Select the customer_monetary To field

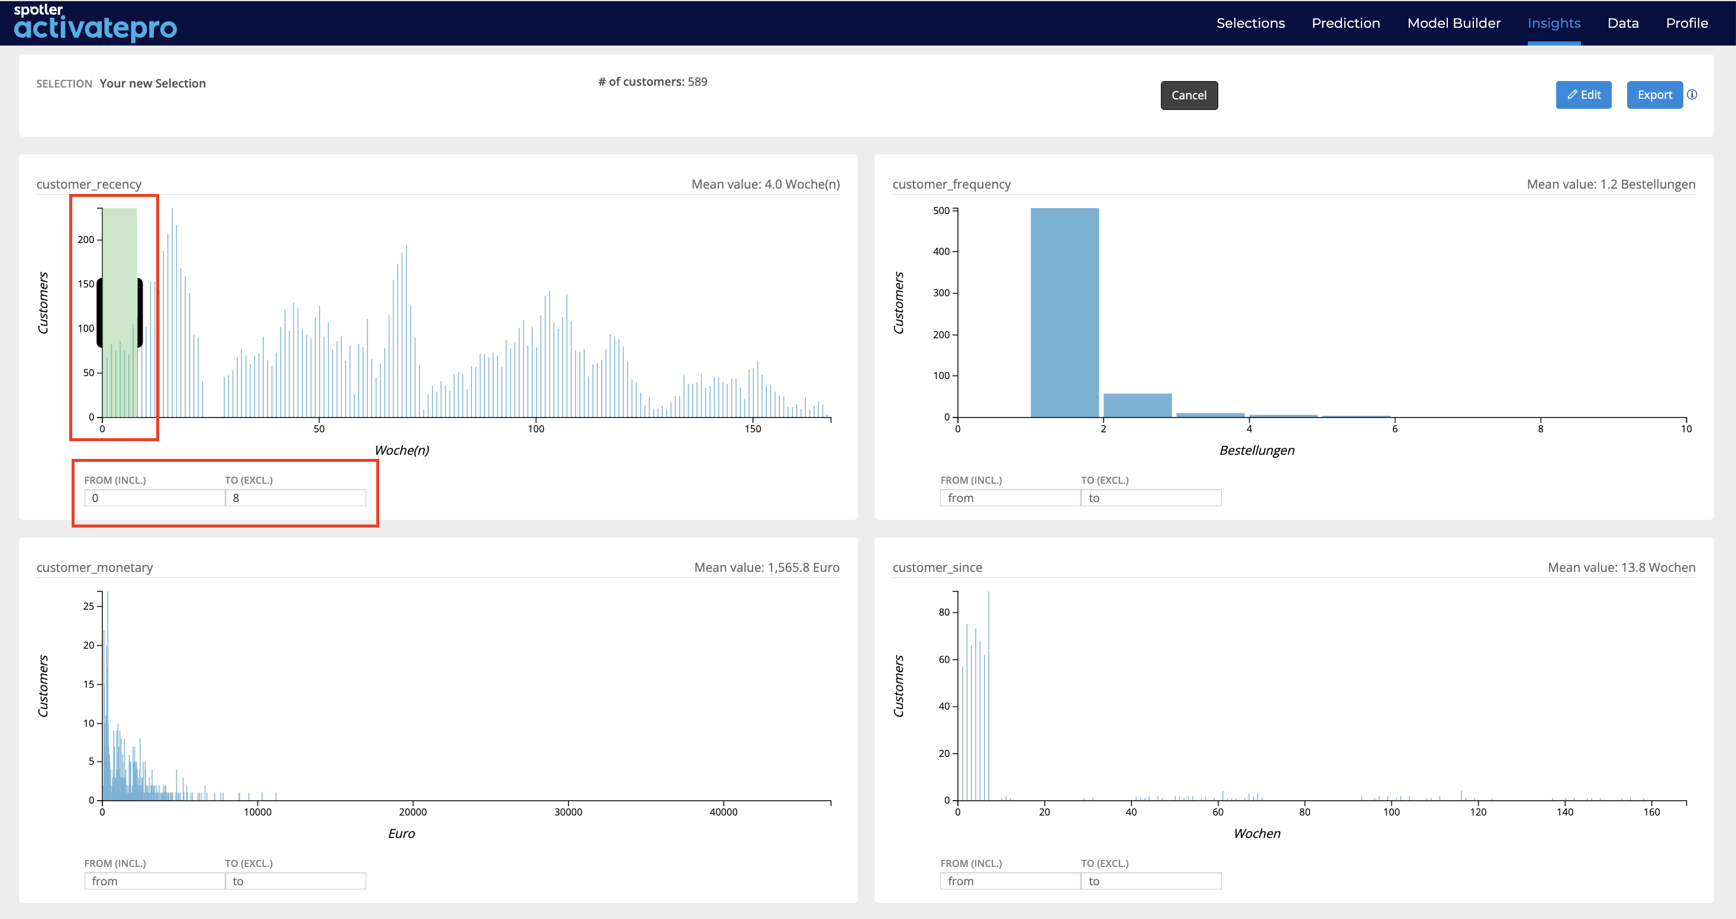(x=295, y=881)
